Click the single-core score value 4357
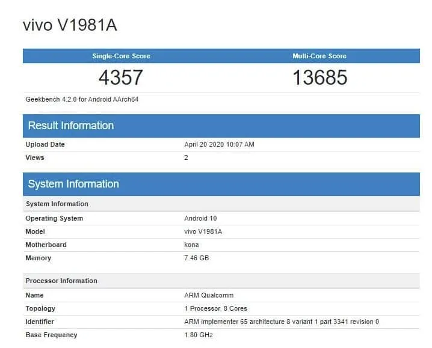This screenshot has width=432, height=348. pyautogui.click(x=121, y=78)
